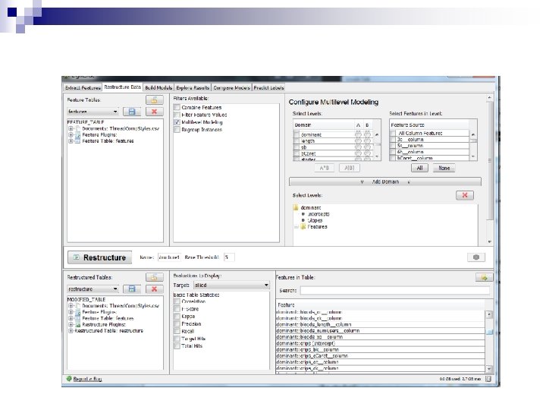546x410 pixels.
Task: Expand Documents node under MODIFIED_TABLE
Action: 71,306
